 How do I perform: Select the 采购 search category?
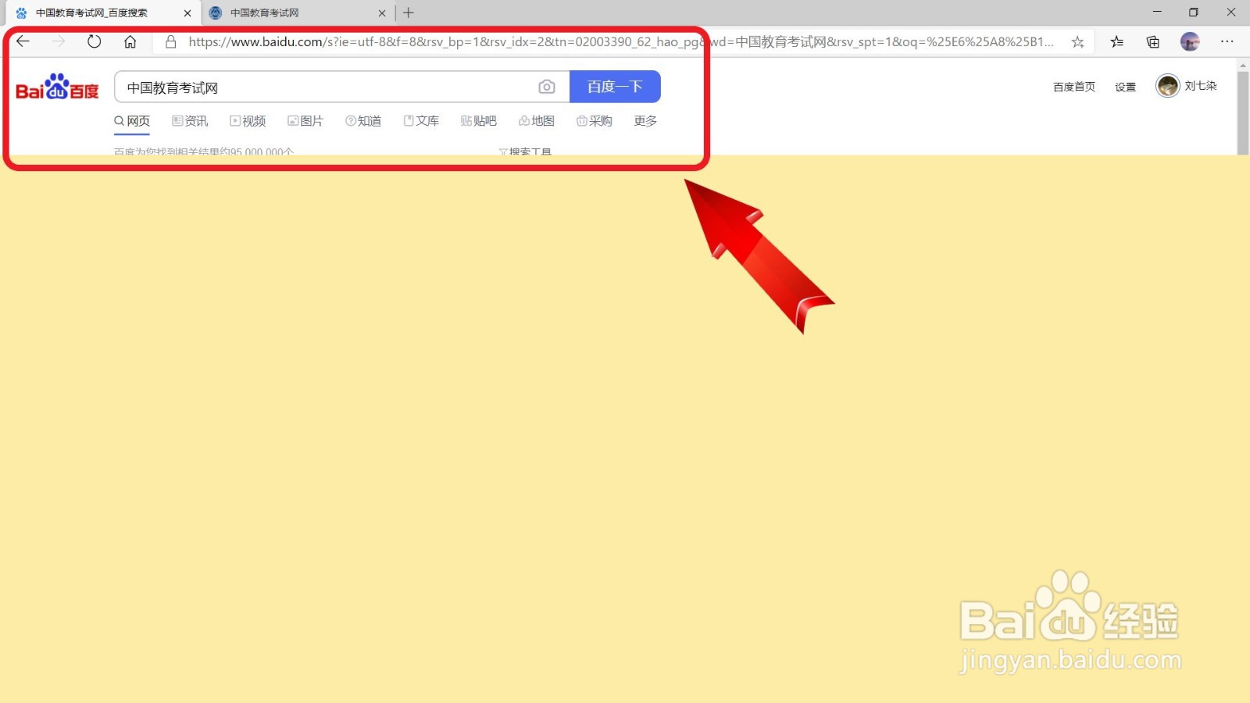click(595, 121)
